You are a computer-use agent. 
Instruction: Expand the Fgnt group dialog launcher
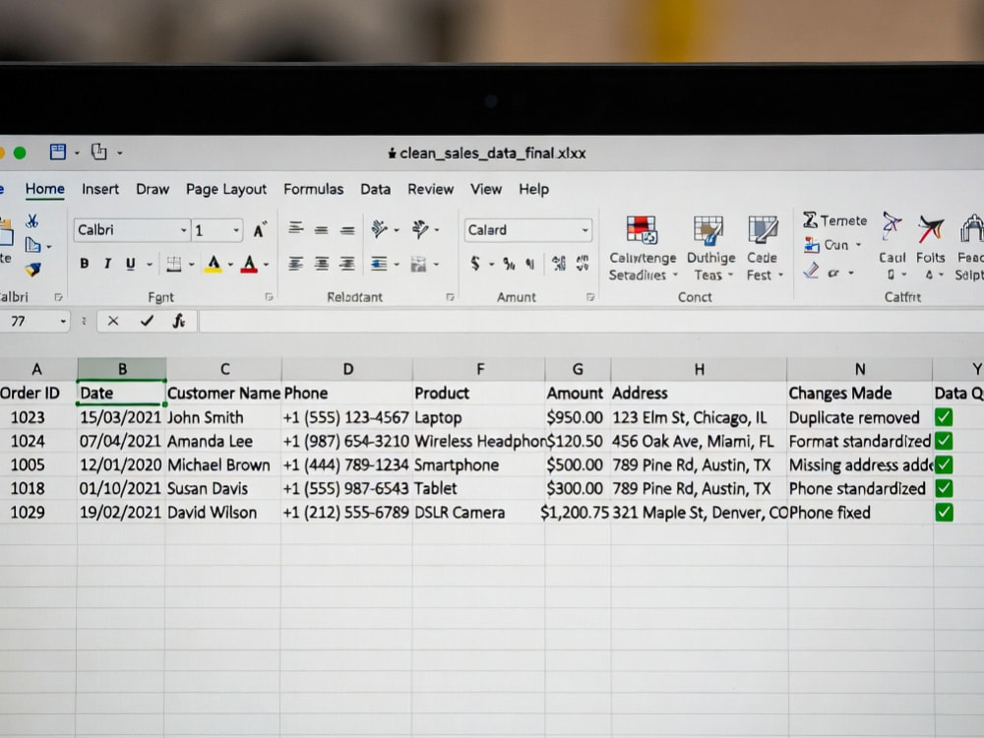(269, 297)
